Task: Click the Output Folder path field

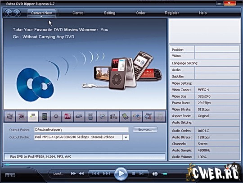Action: pos(81,130)
